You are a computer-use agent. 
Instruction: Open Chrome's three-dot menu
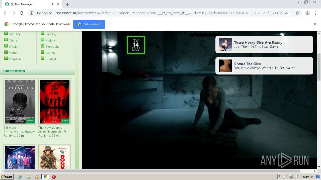coord(315,13)
